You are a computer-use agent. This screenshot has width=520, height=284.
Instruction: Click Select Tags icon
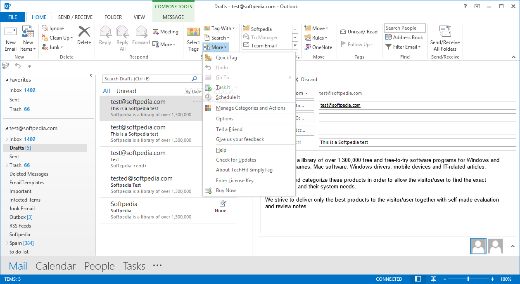click(193, 32)
